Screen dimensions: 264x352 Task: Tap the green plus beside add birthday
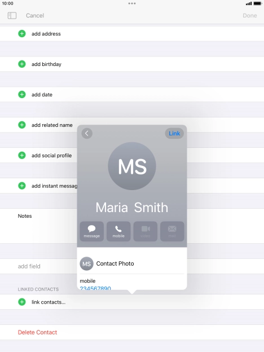pos(22,64)
